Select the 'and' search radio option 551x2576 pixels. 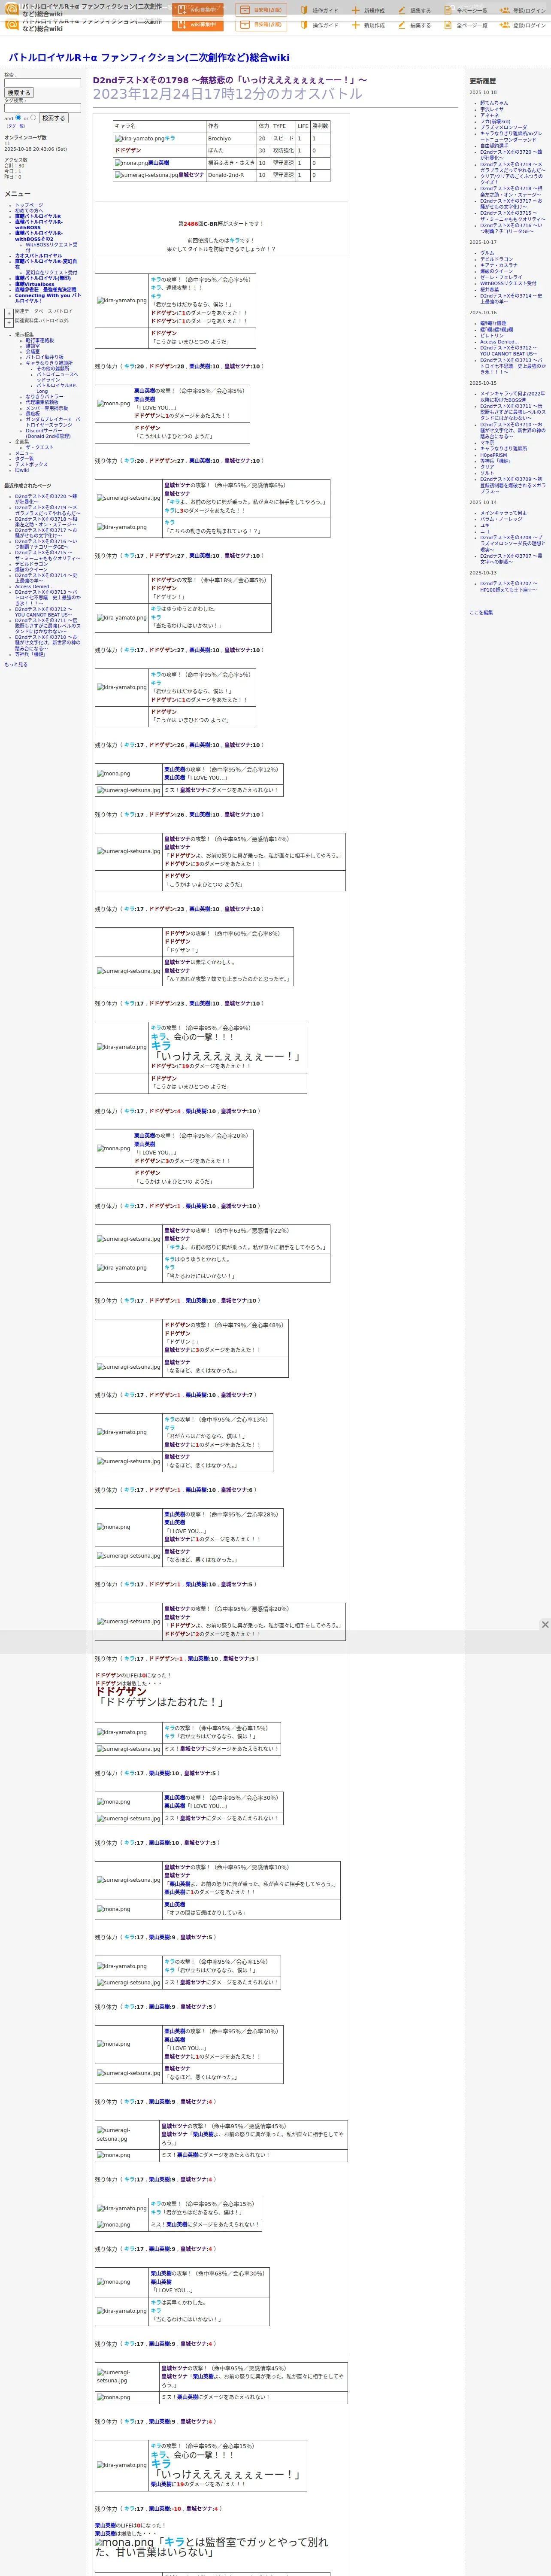point(18,117)
